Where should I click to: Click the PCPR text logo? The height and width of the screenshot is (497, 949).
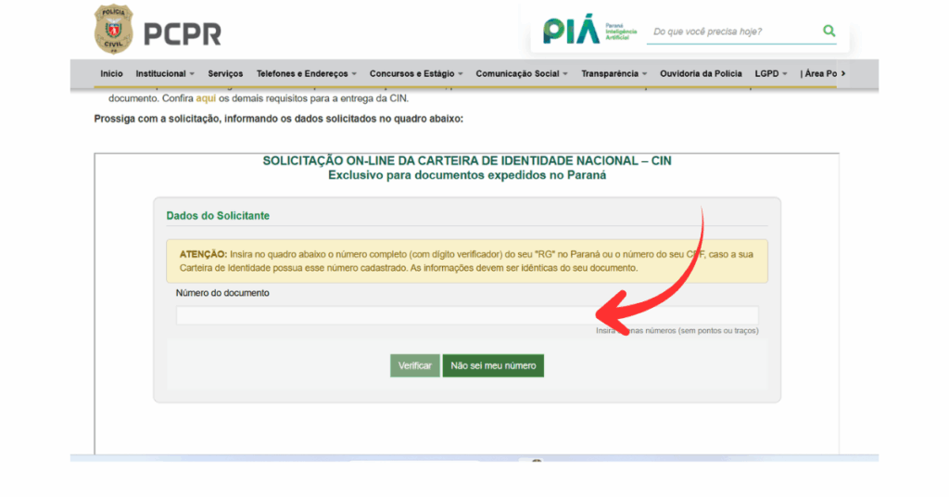tap(183, 34)
